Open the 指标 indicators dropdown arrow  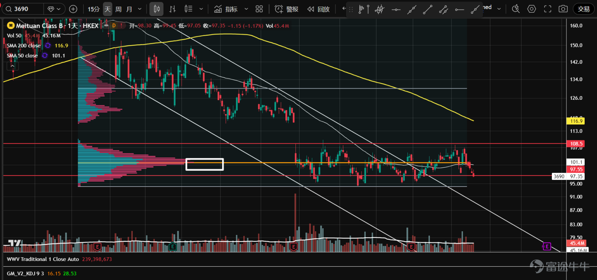pos(246,9)
